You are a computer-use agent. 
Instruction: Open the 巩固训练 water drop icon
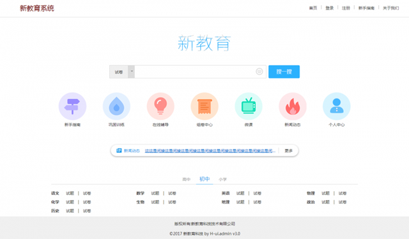[x=116, y=106]
